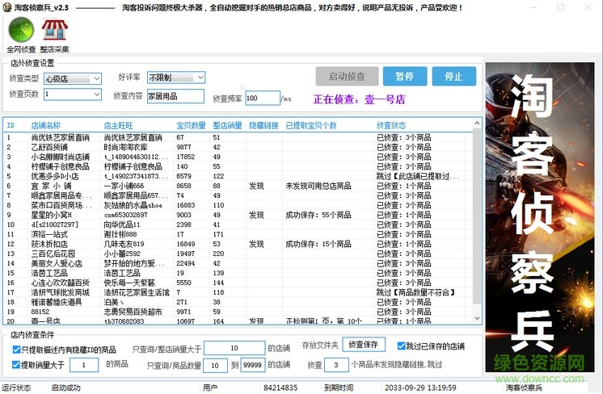Toggle 提取销量大于 checkbox

16,365
